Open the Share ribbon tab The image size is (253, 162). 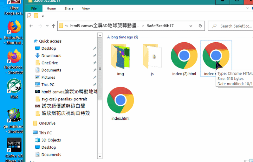(x=69, y=8)
